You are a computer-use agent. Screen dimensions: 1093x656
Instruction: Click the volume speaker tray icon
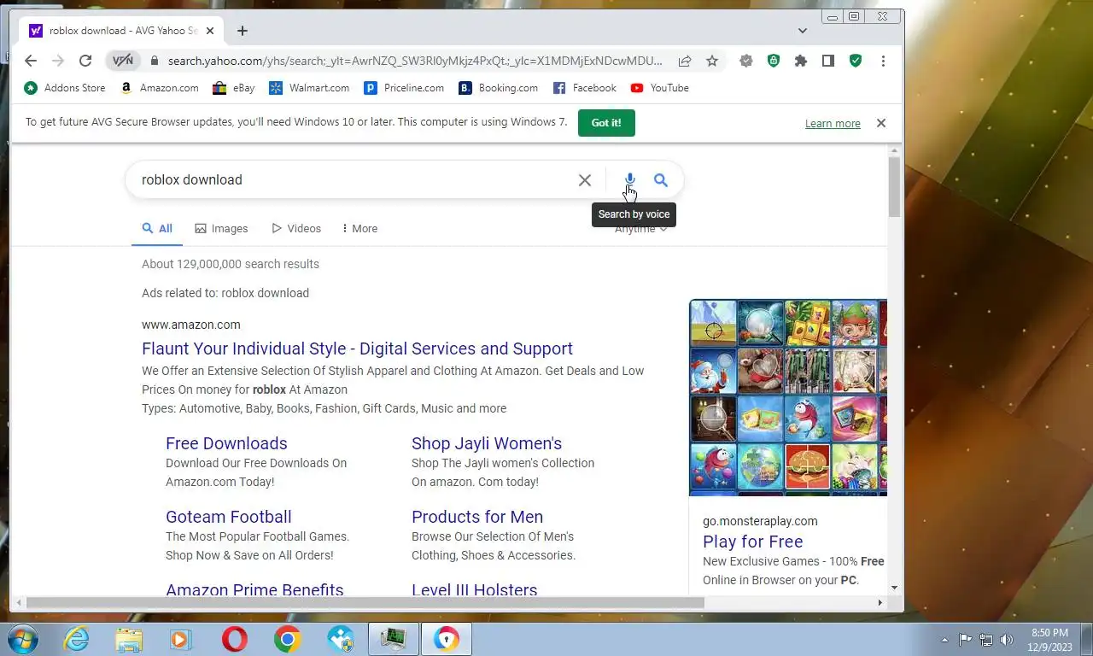click(1007, 640)
